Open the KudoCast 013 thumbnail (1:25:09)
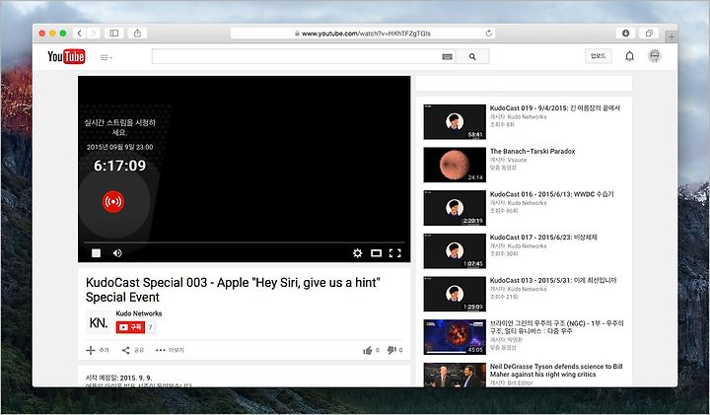 (x=455, y=294)
